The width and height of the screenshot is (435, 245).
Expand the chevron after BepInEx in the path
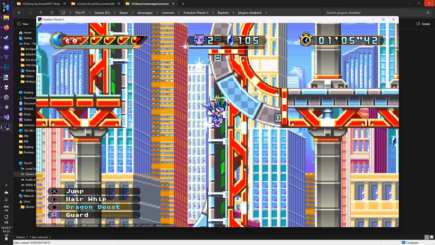(233, 13)
